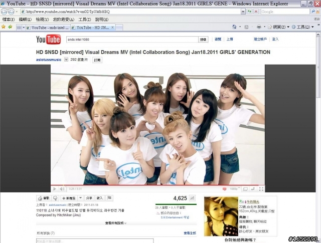Click the S.M.Entertainment link
321x243 pixels.
pyautogui.click(x=175, y=217)
